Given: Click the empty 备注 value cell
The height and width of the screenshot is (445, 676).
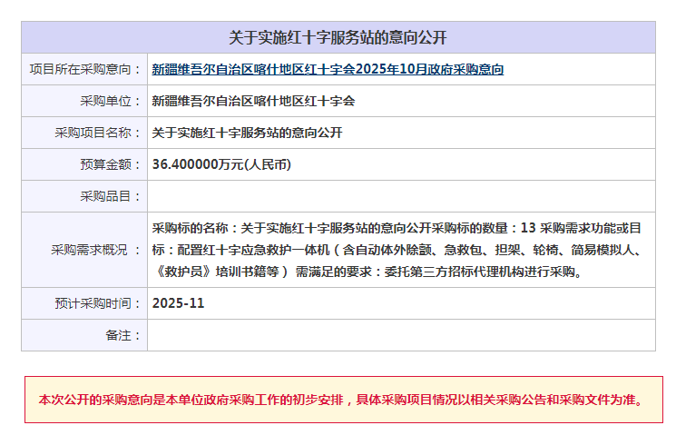Looking at the screenshot, I should point(400,335).
